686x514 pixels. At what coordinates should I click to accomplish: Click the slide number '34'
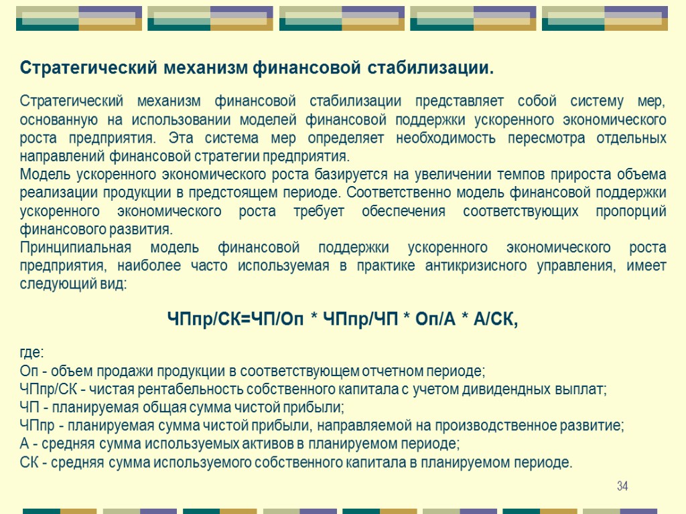coord(622,486)
